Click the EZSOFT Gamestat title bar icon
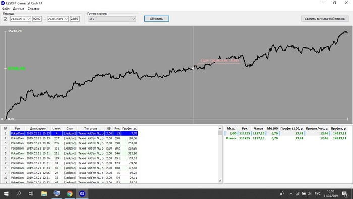This screenshot has height=199, width=353. (3, 3)
